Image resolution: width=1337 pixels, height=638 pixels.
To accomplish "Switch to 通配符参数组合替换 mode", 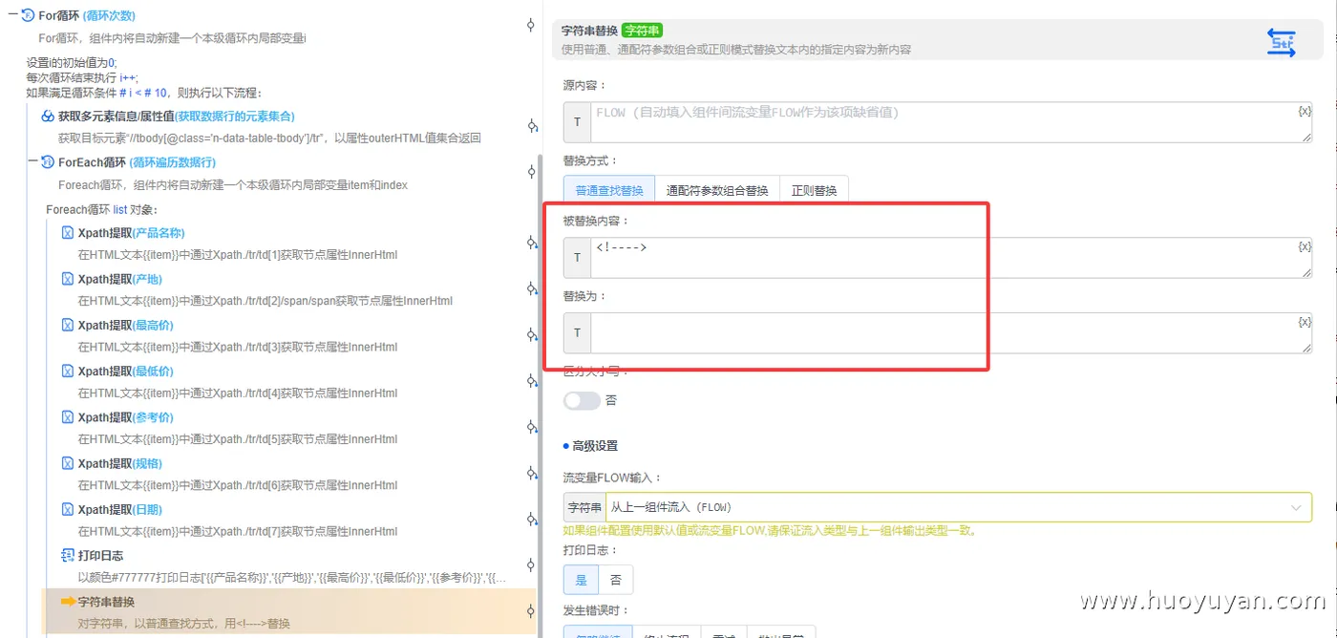I will pos(717,190).
